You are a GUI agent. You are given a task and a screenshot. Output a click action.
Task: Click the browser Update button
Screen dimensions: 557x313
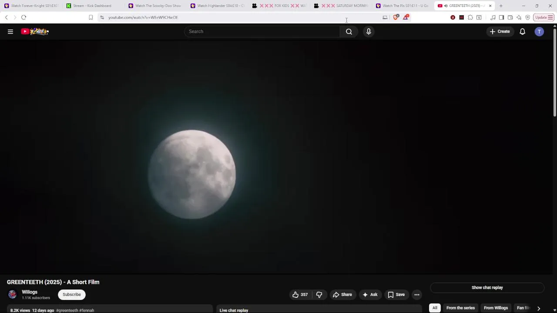[x=544, y=17]
